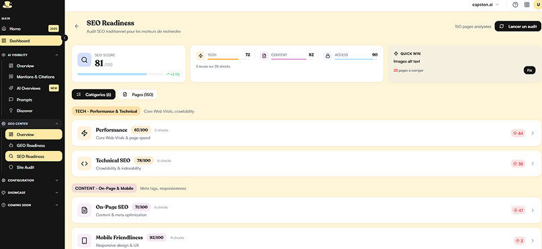The image size is (542, 249).
Task: Open Dashboard in the sidebar
Action: (31, 41)
